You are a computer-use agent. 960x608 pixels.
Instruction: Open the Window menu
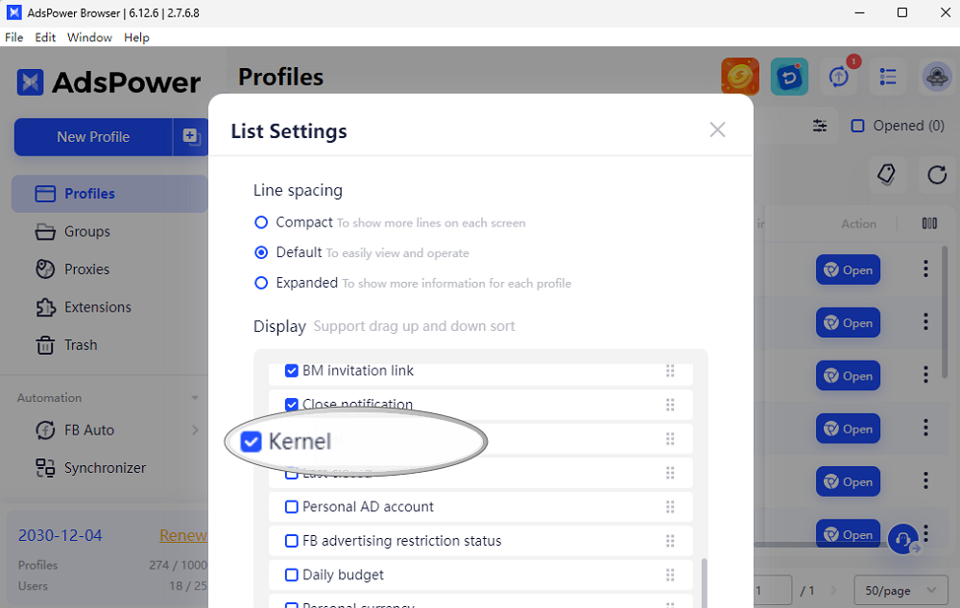click(x=89, y=37)
